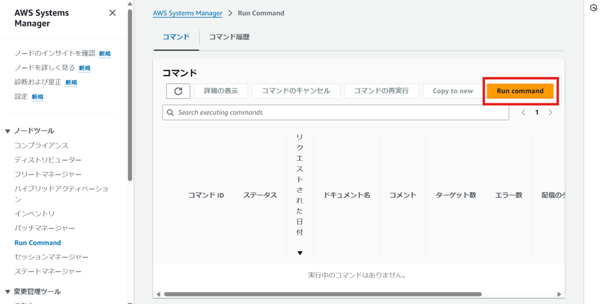Click the refresh commands icon button
Screen dimensions: 602x304
pyautogui.click(x=178, y=91)
